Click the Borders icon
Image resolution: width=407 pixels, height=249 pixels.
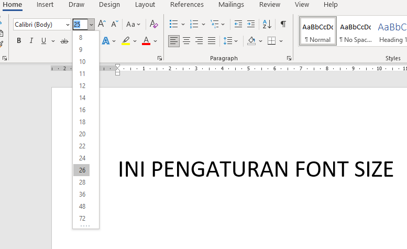pyautogui.click(x=271, y=41)
